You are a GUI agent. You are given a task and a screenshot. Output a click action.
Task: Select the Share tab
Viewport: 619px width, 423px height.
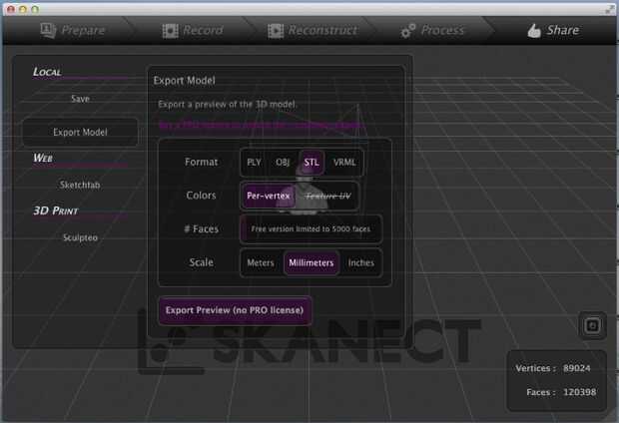click(553, 30)
